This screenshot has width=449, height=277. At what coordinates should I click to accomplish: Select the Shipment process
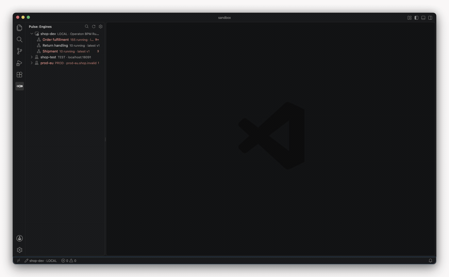point(65,51)
